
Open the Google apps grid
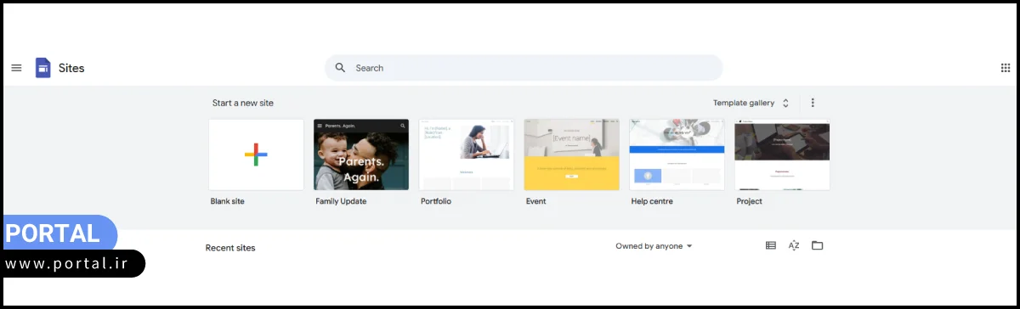[x=1006, y=68]
